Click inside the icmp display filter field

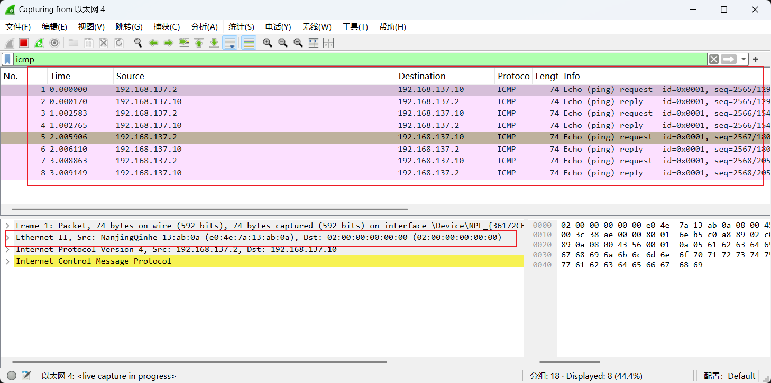tap(317, 59)
